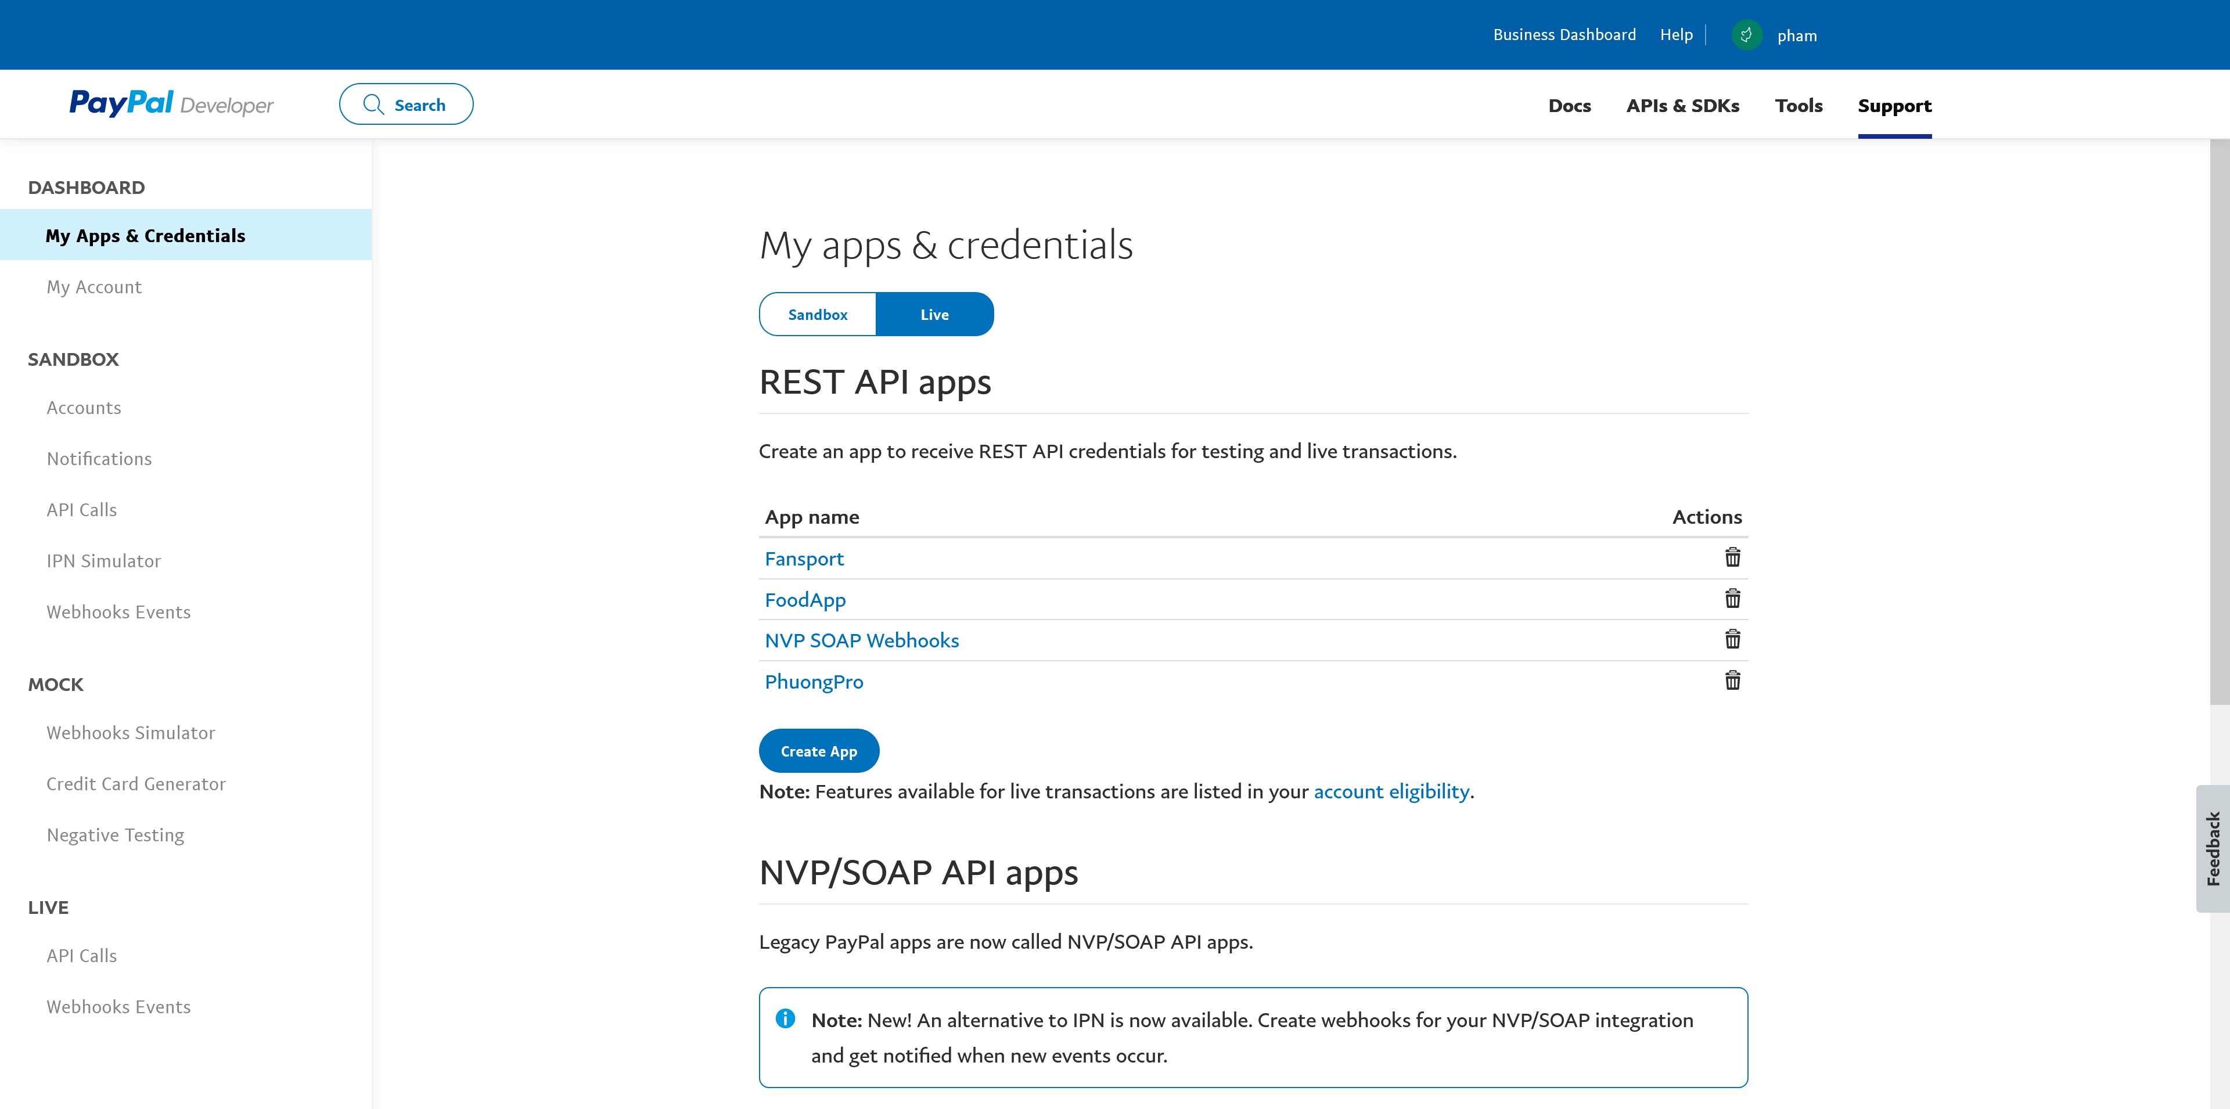Click PhuongPro row's delete trash icon
Screen dimensions: 2230x1109
click(1732, 680)
